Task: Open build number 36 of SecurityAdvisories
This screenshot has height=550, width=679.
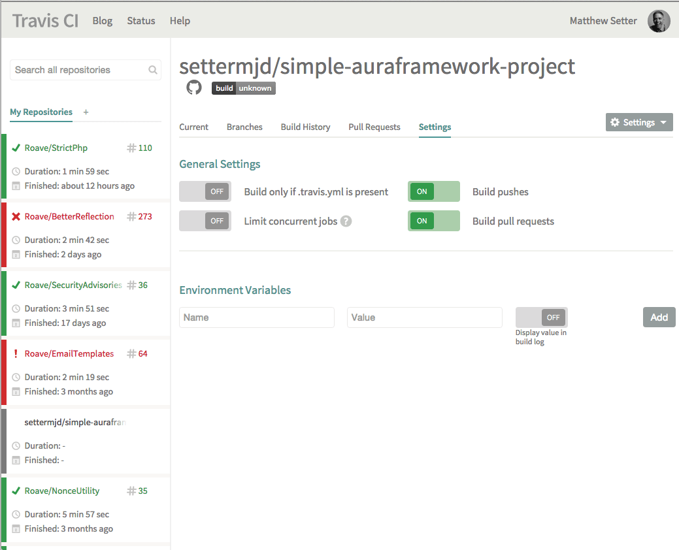Action: click(143, 285)
